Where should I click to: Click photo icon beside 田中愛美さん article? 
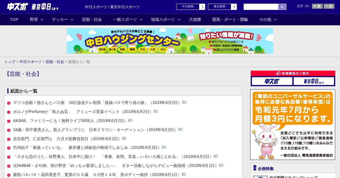click(x=180, y=129)
